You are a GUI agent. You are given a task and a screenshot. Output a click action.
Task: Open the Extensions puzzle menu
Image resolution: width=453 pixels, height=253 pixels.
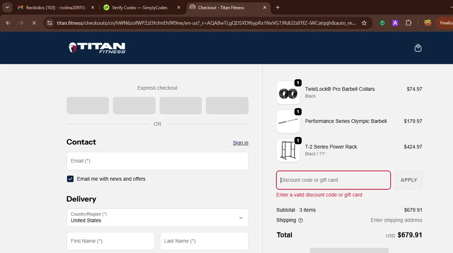(x=408, y=23)
